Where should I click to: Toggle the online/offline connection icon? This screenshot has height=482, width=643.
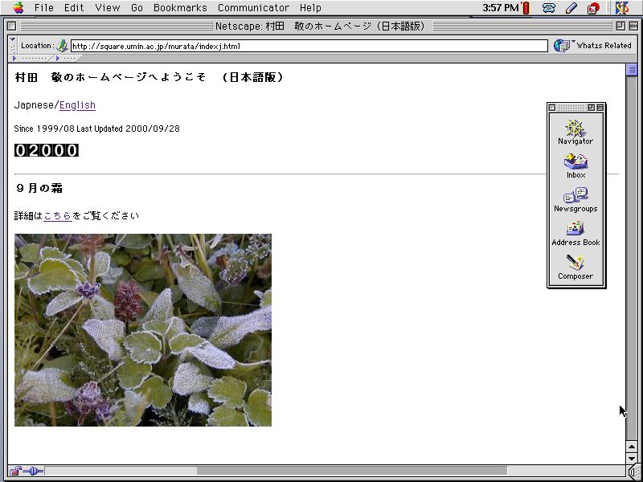click(34, 471)
